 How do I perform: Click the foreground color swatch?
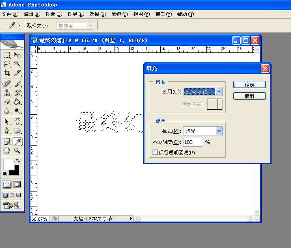(x=9, y=165)
